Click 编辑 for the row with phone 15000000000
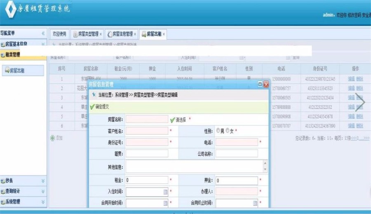The image size is (371, 214). (351, 79)
